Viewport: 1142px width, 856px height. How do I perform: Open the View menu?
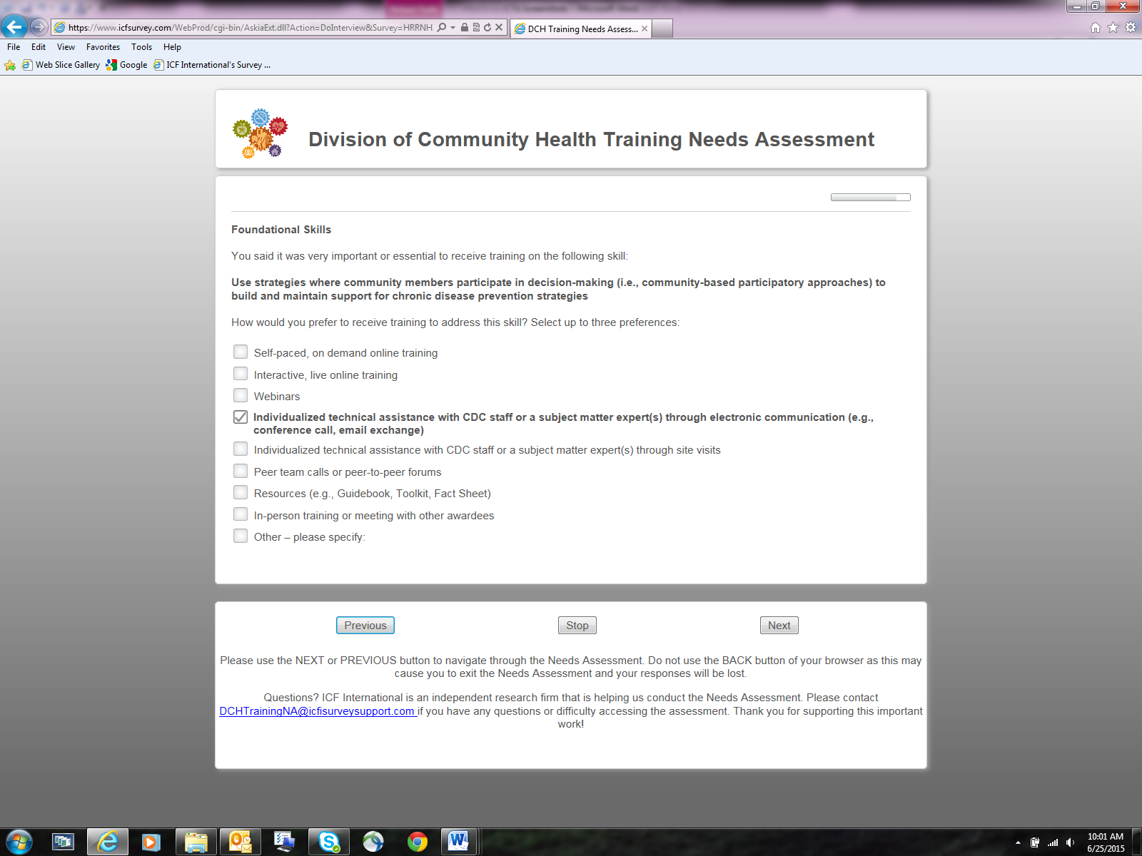(x=66, y=47)
